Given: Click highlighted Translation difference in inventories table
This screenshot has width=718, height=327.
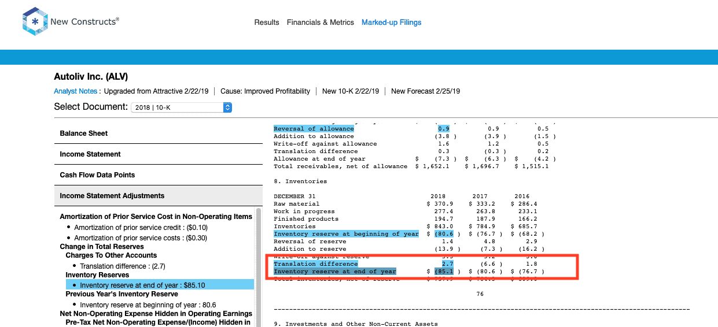Looking at the screenshot, I should [x=316, y=264].
